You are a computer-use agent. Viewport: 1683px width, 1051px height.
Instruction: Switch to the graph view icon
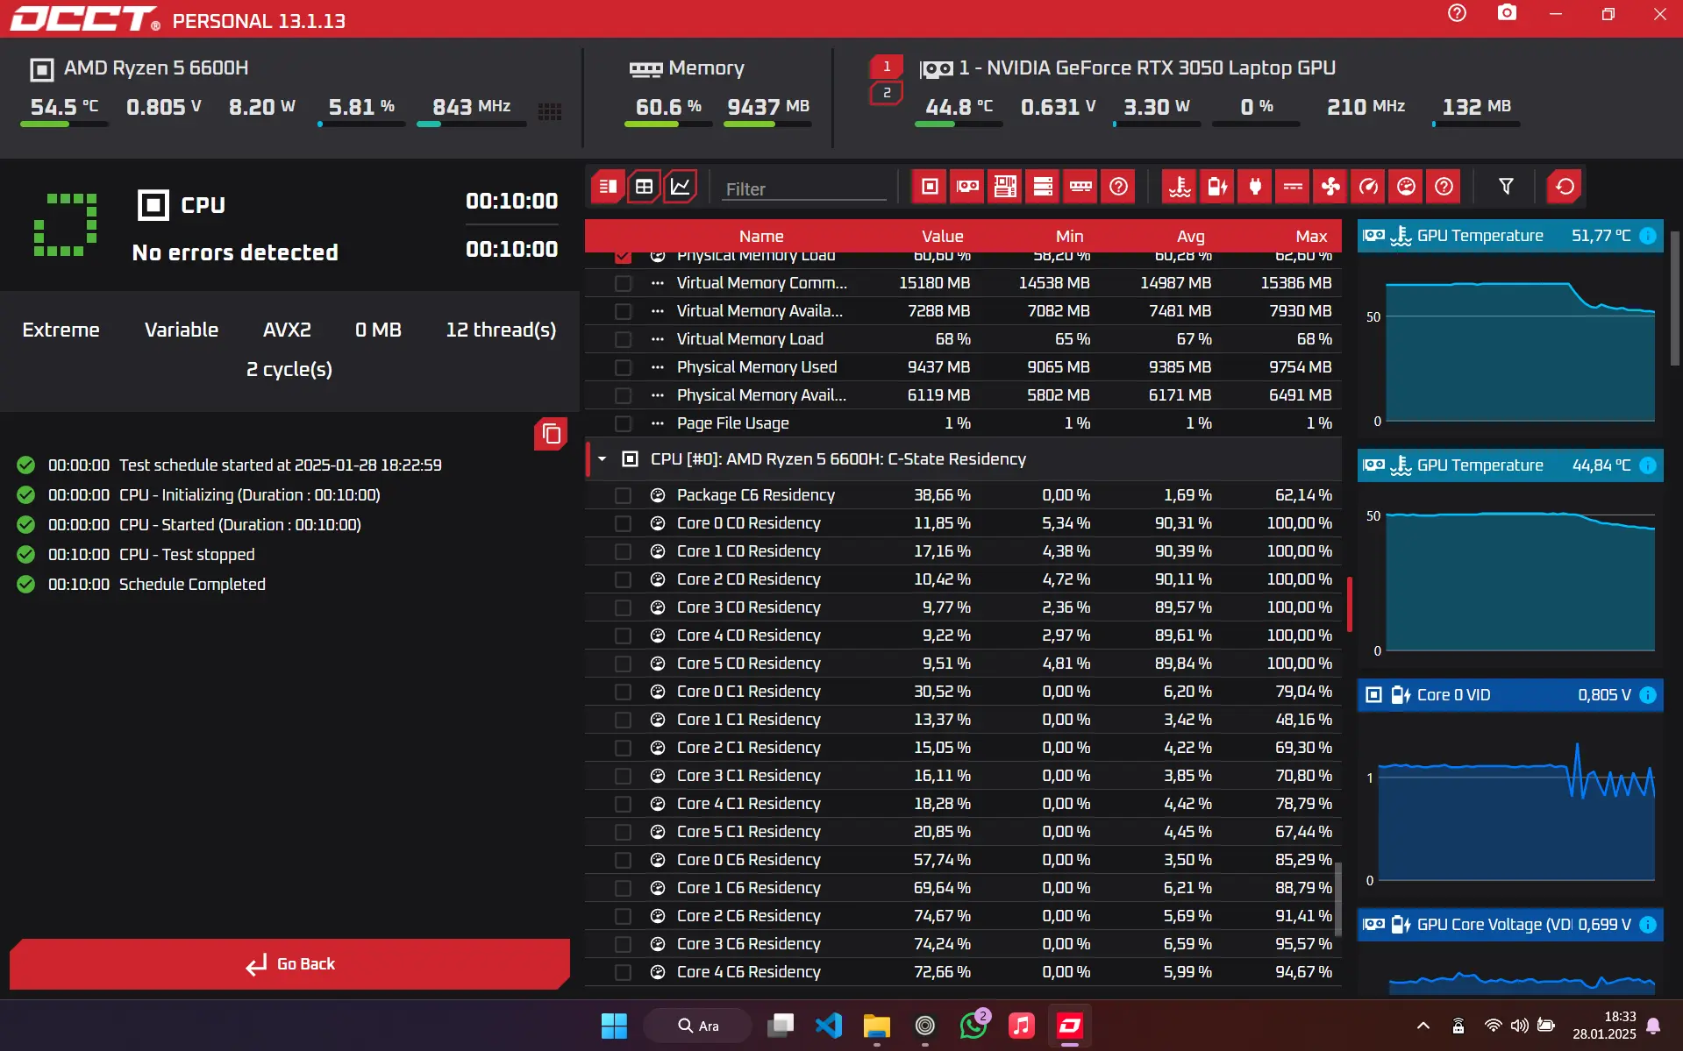[681, 187]
